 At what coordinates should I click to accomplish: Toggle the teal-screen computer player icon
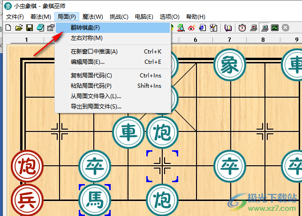coord(264,28)
